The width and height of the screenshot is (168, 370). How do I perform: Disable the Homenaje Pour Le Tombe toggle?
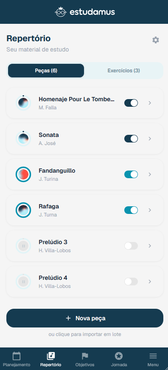(131, 103)
